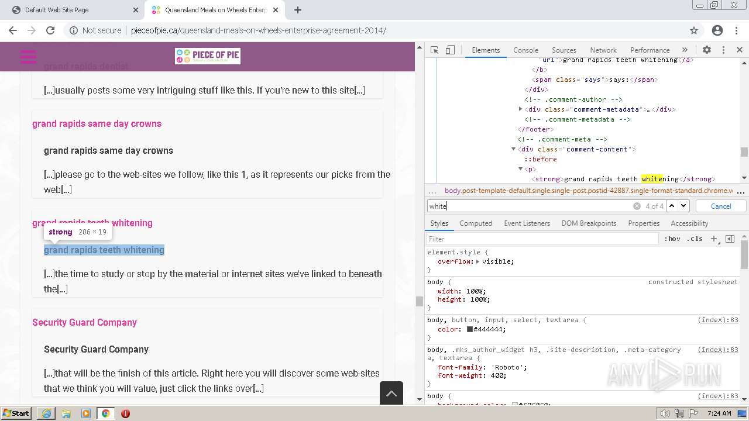Click the red stop-sign taskbar icon
Screen dimensions: 749x421
point(125,413)
